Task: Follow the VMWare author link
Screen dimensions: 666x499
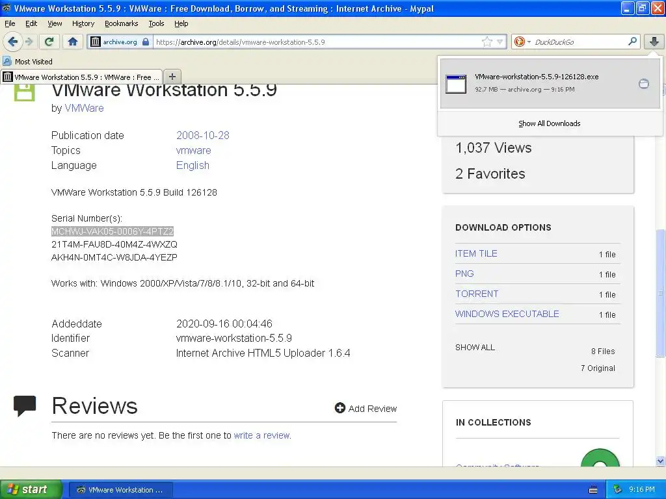Action: (x=84, y=109)
